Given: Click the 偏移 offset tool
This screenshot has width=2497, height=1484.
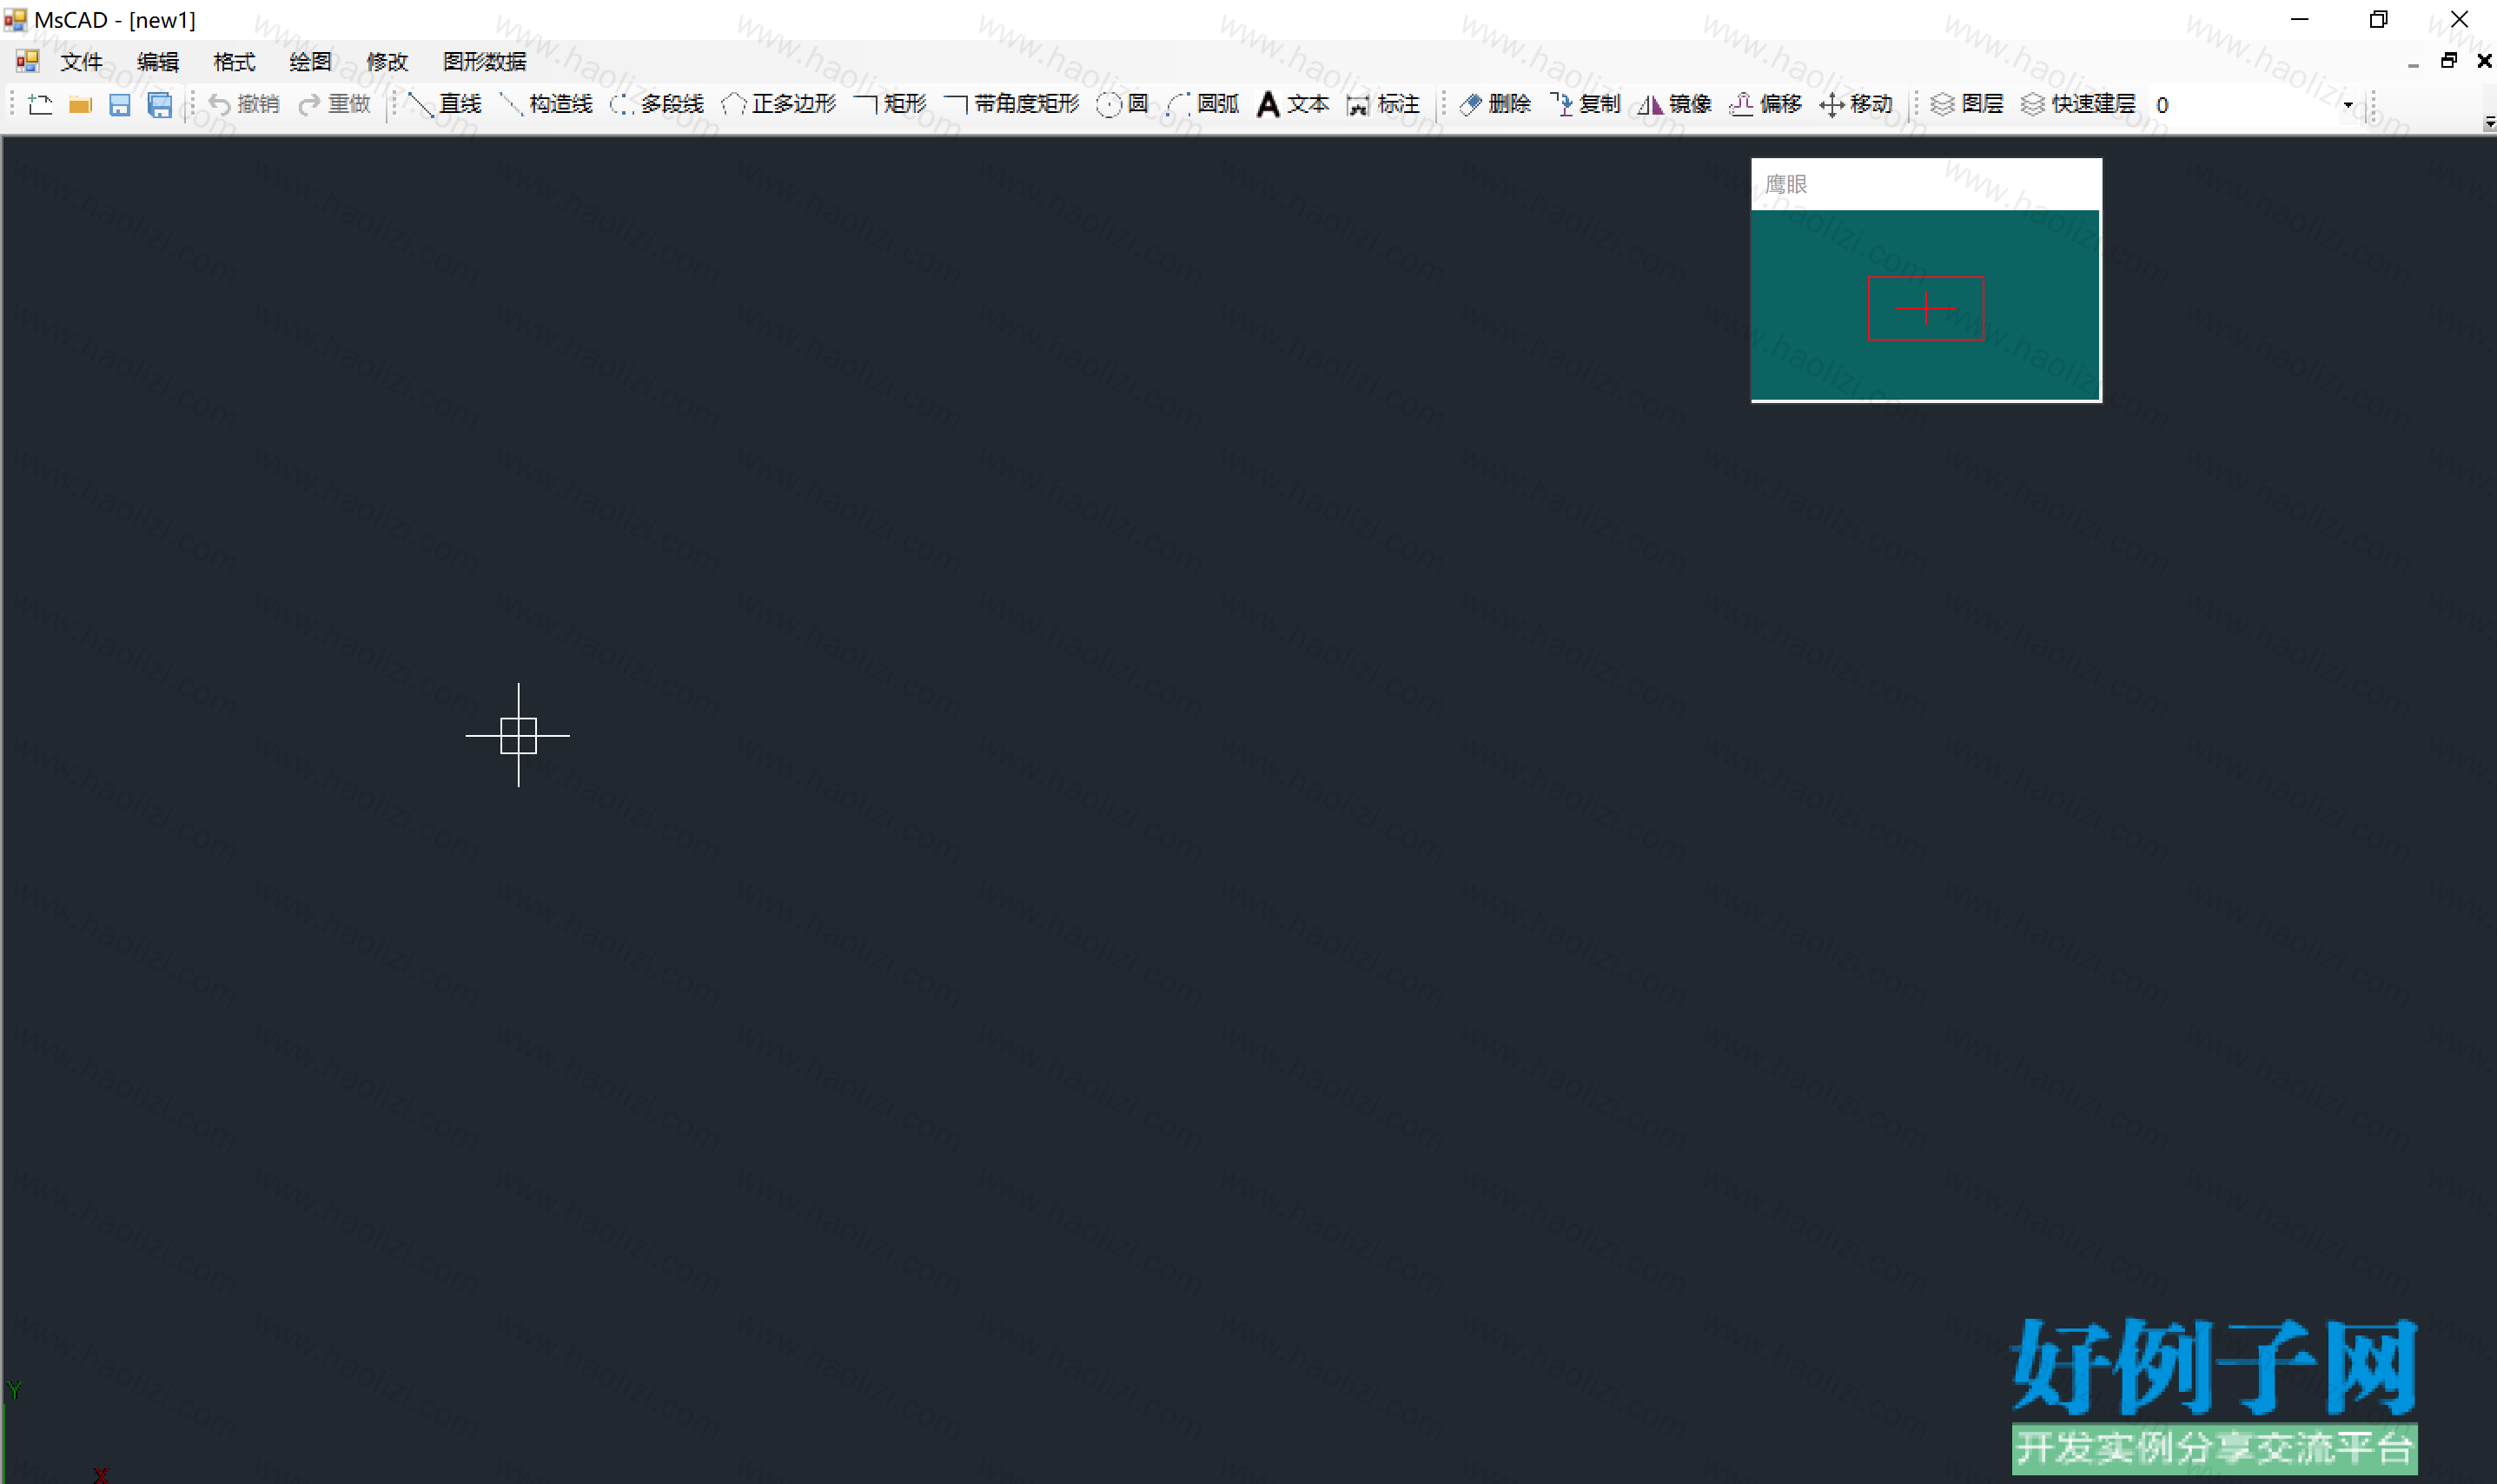Looking at the screenshot, I should [1766, 104].
